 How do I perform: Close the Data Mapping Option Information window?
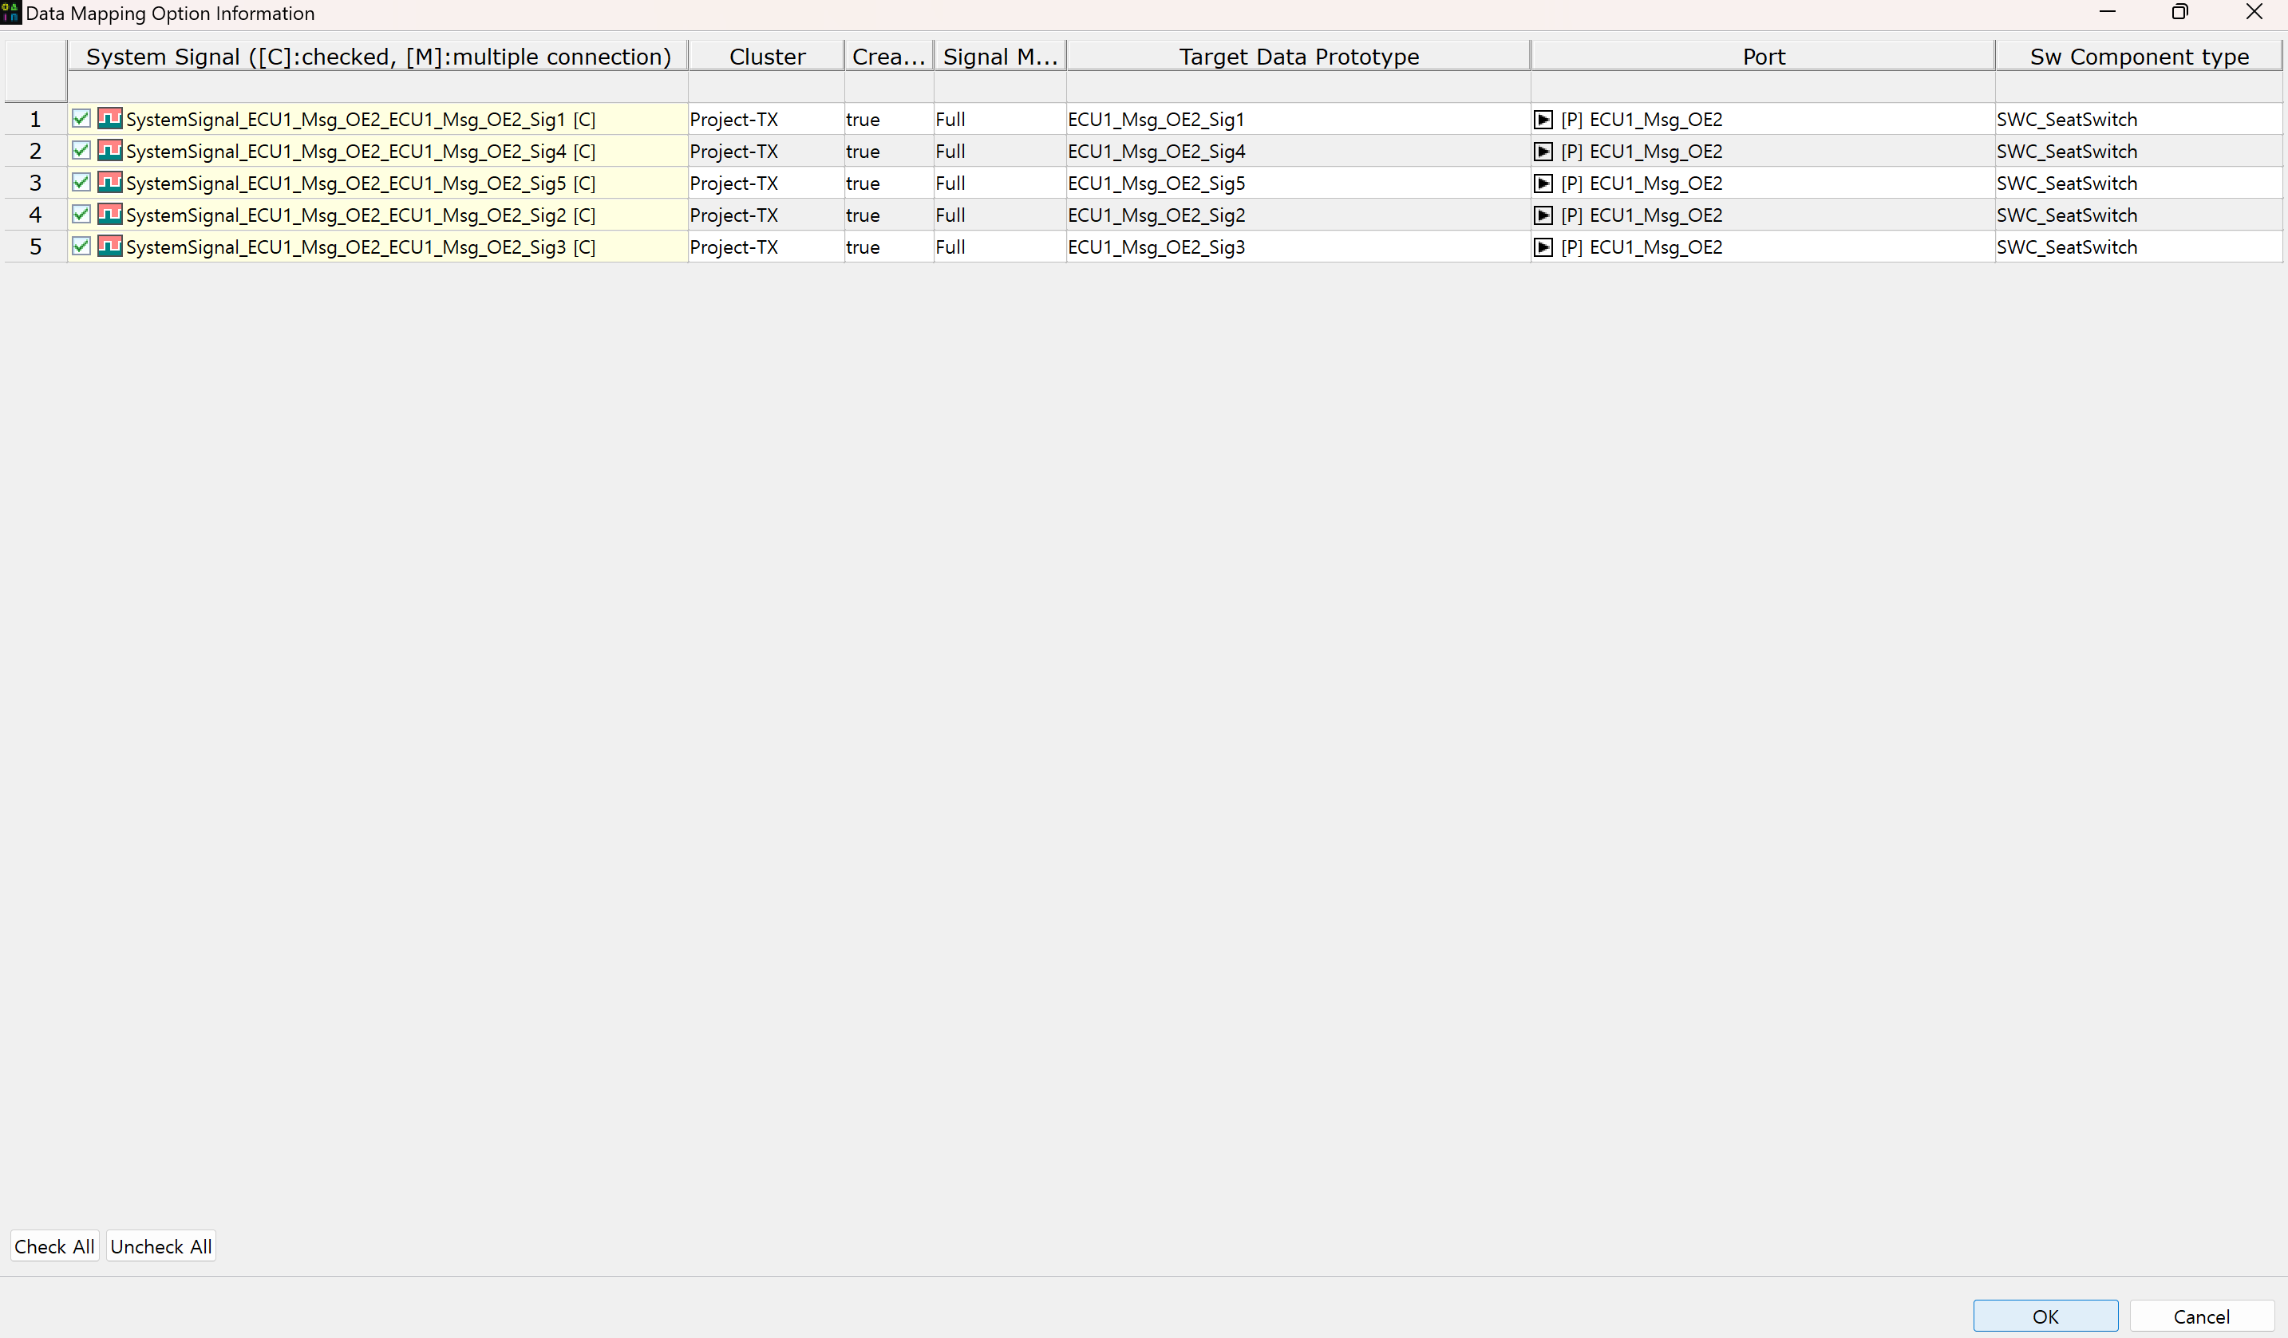(x=2254, y=12)
